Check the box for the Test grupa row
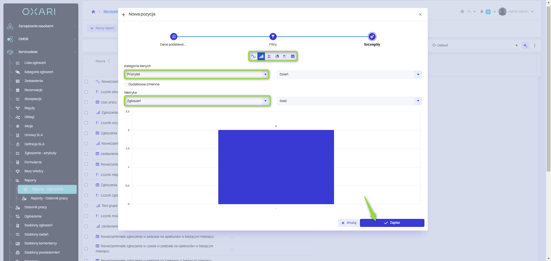551x261 pixels. [86, 206]
